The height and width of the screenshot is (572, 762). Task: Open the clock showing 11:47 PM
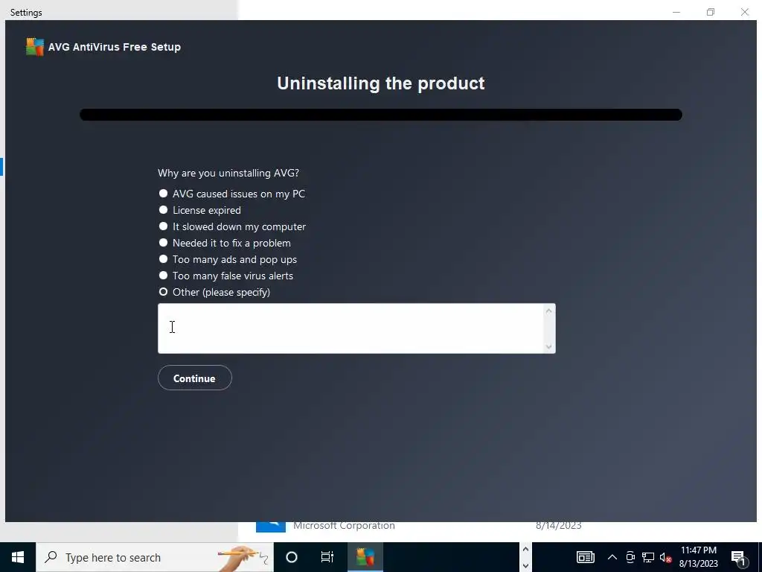[x=698, y=557]
